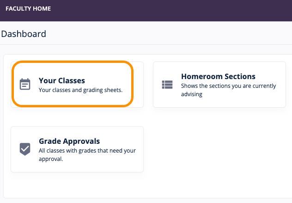This screenshot has height=203, width=292.
Task: Click blank space right of Homeroom Sections title
Action: pyautogui.click(x=270, y=76)
